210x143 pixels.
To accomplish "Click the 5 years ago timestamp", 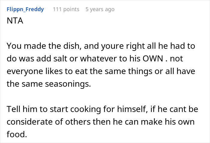I will pyautogui.click(x=100, y=9).
